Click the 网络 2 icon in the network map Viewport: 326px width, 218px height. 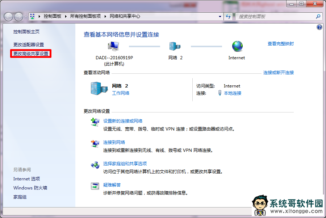175,46
